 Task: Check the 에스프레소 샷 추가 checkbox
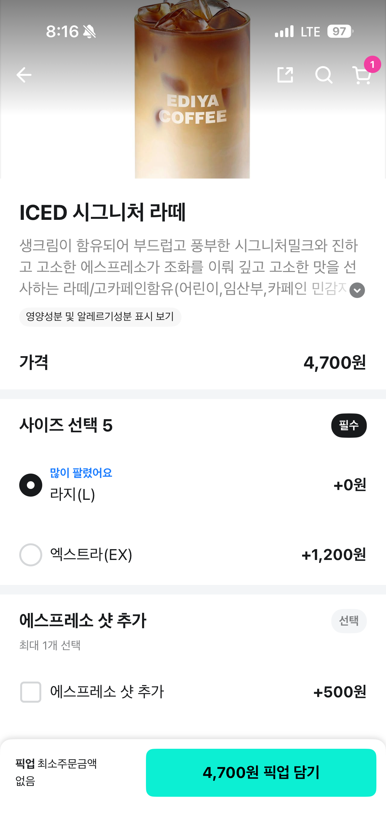(31, 692)
